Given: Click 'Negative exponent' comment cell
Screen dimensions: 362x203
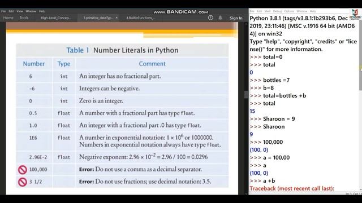Looking at the screenshot, I should (143, 157).
